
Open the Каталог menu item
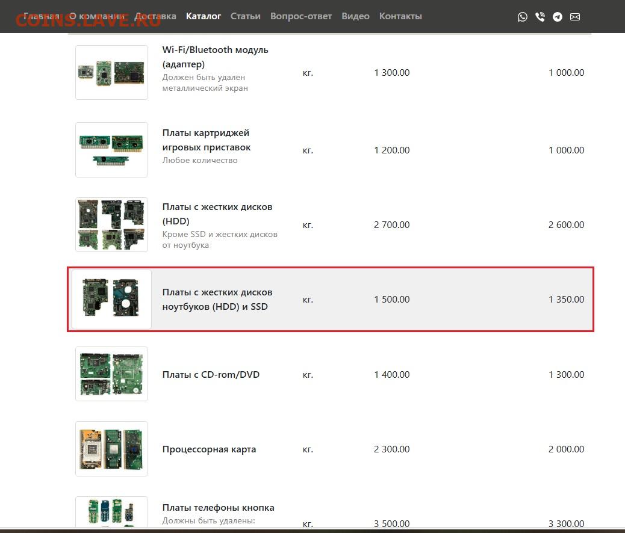[204, 16]
